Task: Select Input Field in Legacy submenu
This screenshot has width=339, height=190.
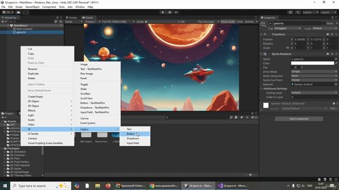Action: coord(135,143)
